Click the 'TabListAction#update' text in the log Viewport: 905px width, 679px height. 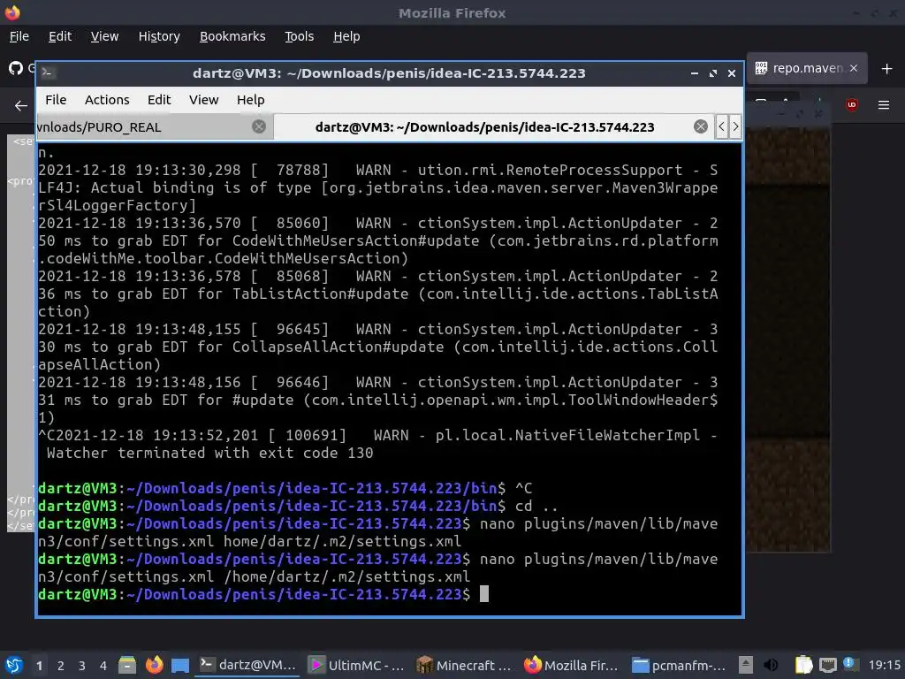320,294
